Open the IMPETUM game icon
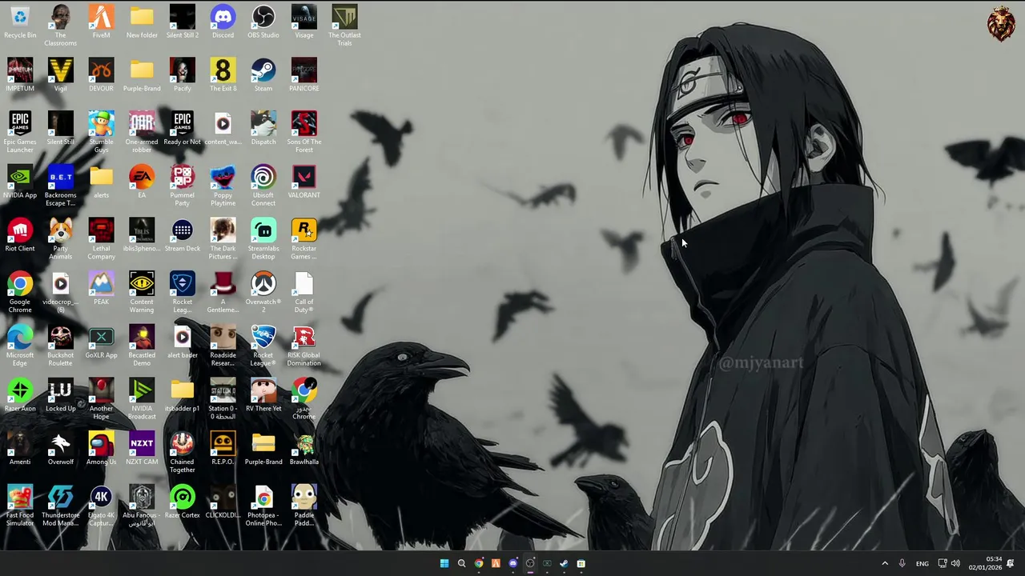The height and width of the screenshot is (576, 1025). pos(20,75)
